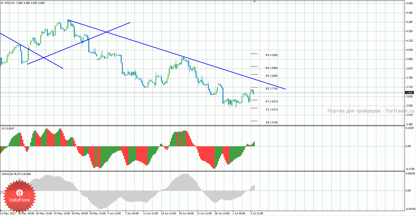
Task: Select the S2 3.4180 pivot level label
Action: click(x=271, y=122)
